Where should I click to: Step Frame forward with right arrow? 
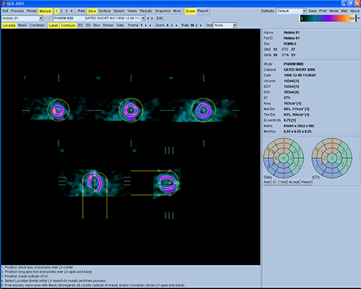point(150,26)
